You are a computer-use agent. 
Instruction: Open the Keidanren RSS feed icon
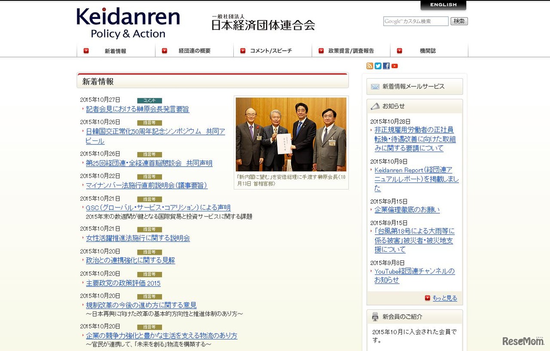tap(370, 66)
